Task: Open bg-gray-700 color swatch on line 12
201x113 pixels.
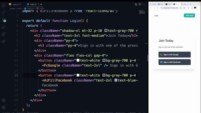Action: [104, 60]
